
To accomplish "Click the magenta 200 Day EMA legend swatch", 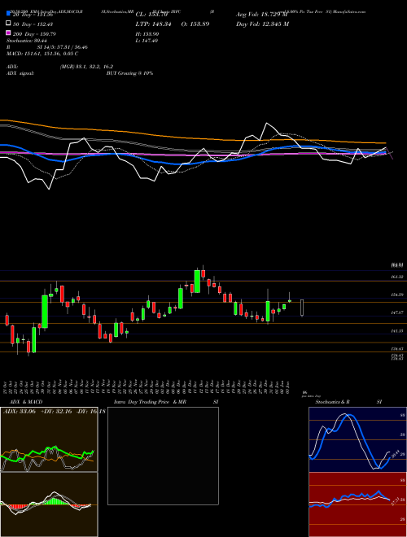I will [8, 33].
